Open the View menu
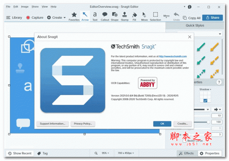 [x=45, y=6]
